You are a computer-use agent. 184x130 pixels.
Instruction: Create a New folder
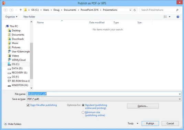coord(29,17)
